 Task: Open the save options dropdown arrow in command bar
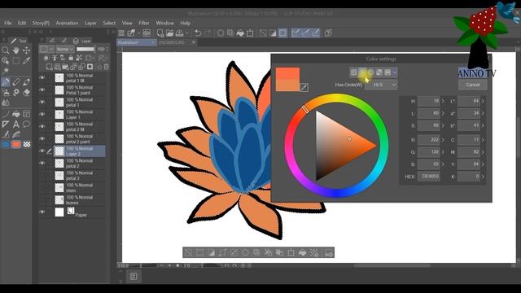point(187,33)
